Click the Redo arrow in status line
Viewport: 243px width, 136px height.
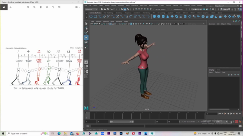114,9
